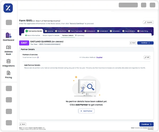Select the Partnership Details step tab
The image size is (159, 132).
tap(34, 31)
